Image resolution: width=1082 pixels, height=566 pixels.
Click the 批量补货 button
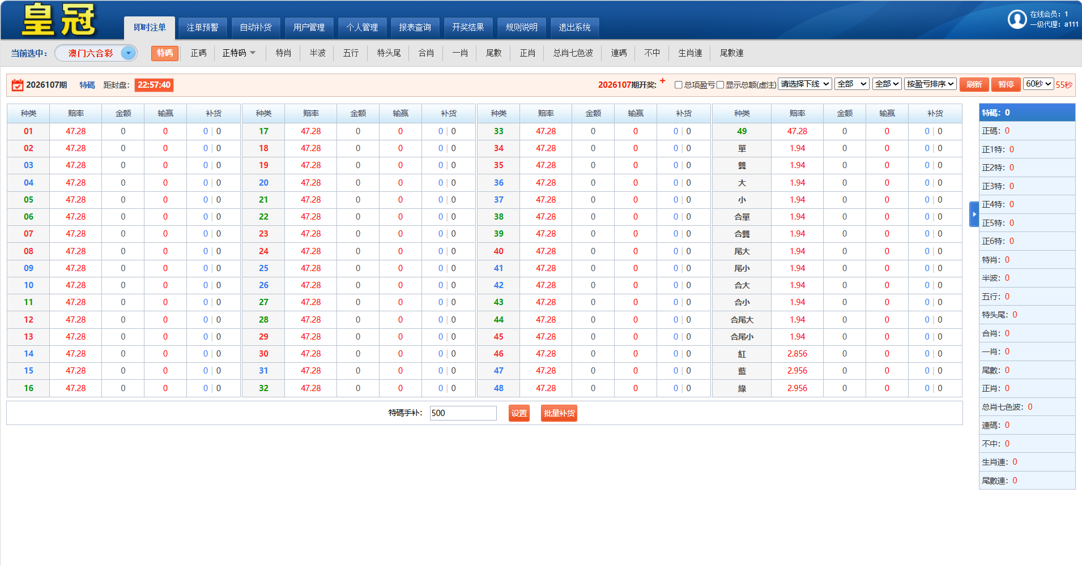tap(559, 413)
